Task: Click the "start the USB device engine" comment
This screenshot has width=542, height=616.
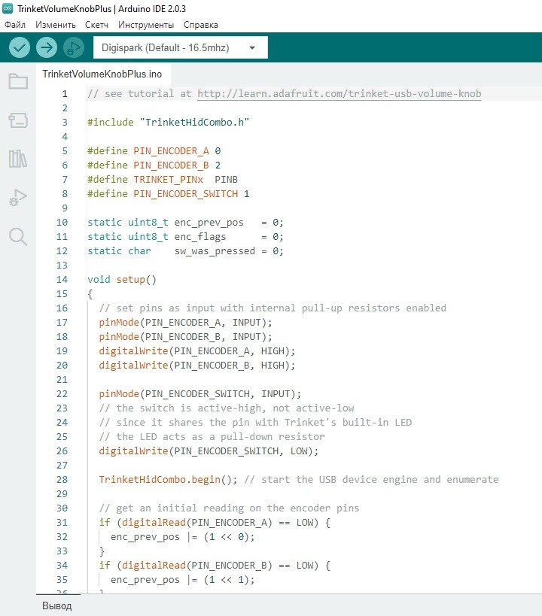Action: 371,480
